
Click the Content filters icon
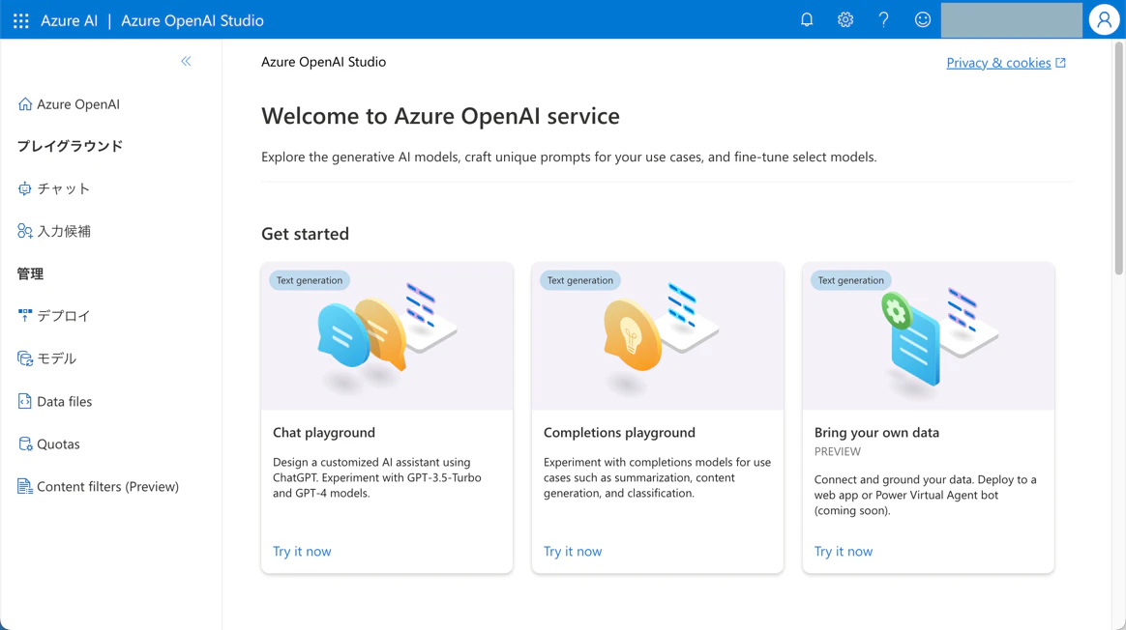click(x=25, y=486)
